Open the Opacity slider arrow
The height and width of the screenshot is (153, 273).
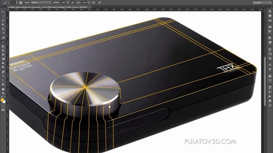[x=68, y=3]
